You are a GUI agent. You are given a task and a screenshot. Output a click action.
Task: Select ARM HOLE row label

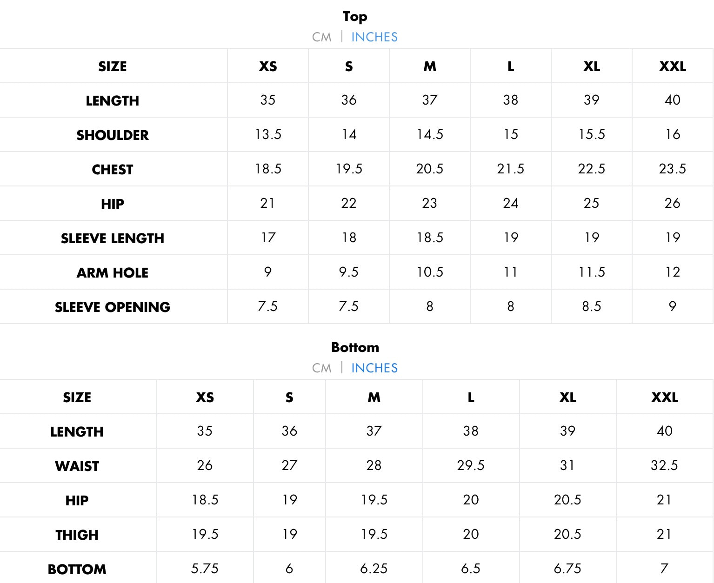point(113,273)
